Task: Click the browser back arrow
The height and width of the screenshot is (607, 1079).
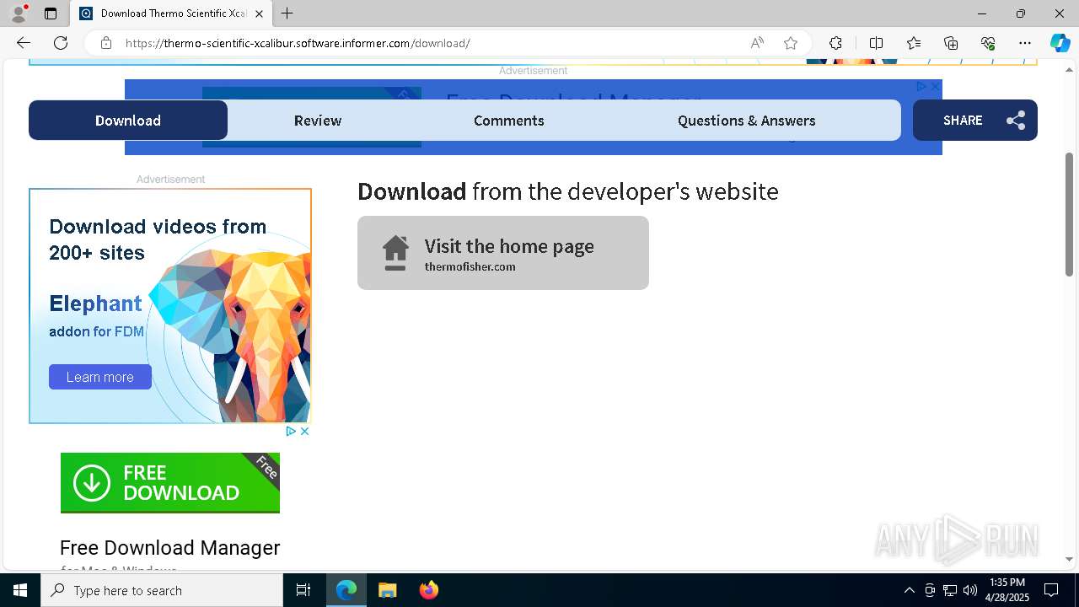Action: point(24,43)
